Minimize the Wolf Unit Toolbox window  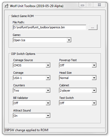[x=82, y=5]
